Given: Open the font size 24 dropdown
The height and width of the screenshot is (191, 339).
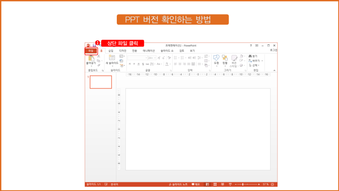Looking at the screenshot, I should [x=152, y=58].
